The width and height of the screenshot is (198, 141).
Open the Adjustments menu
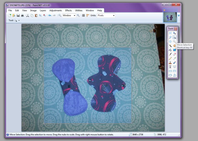coord(56,10)
